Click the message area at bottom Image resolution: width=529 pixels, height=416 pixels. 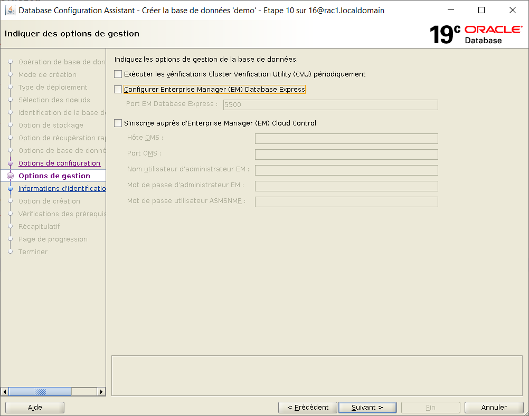(x=317, y=375)
